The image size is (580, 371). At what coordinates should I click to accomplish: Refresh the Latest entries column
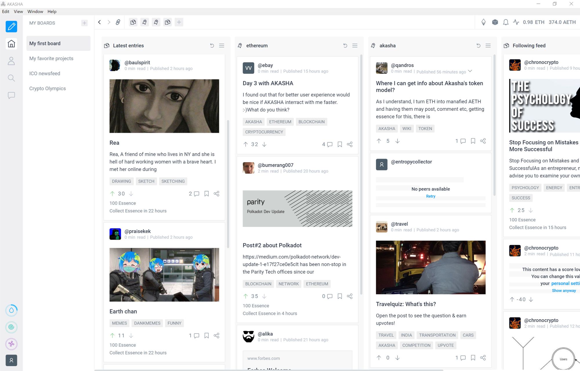[x=212, y=45]
